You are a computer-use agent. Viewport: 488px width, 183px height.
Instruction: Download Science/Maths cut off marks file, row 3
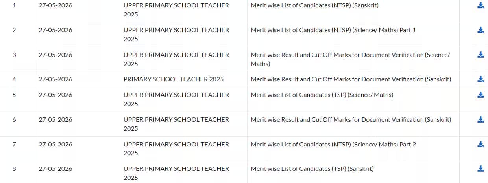pyautogui.click(x=481, y=55)
